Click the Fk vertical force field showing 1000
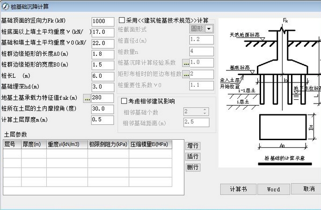 coord(103,22)
